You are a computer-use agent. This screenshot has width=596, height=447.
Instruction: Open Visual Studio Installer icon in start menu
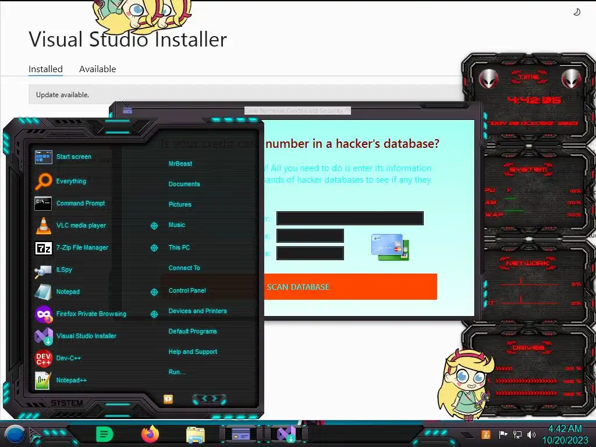pos(43,336)
